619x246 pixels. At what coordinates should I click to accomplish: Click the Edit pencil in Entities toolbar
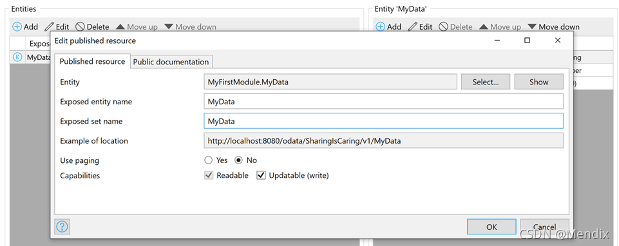coord(50,27)
